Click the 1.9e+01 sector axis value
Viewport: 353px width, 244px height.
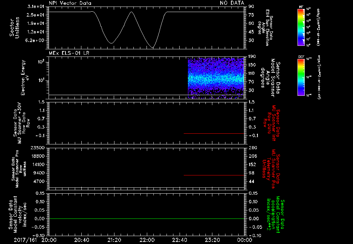(x=36, y=23)
